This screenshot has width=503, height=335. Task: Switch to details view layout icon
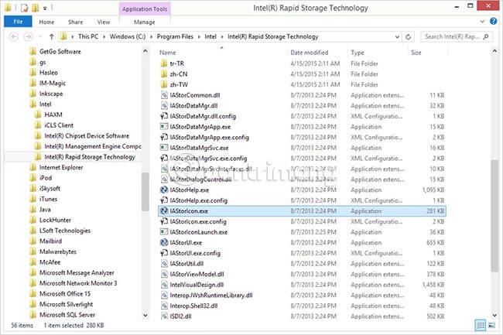(481, 326)
